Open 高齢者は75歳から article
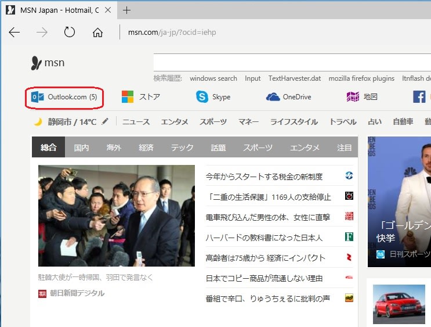The image size is (431, 327). pyautogui.click(x=265, y=258)
